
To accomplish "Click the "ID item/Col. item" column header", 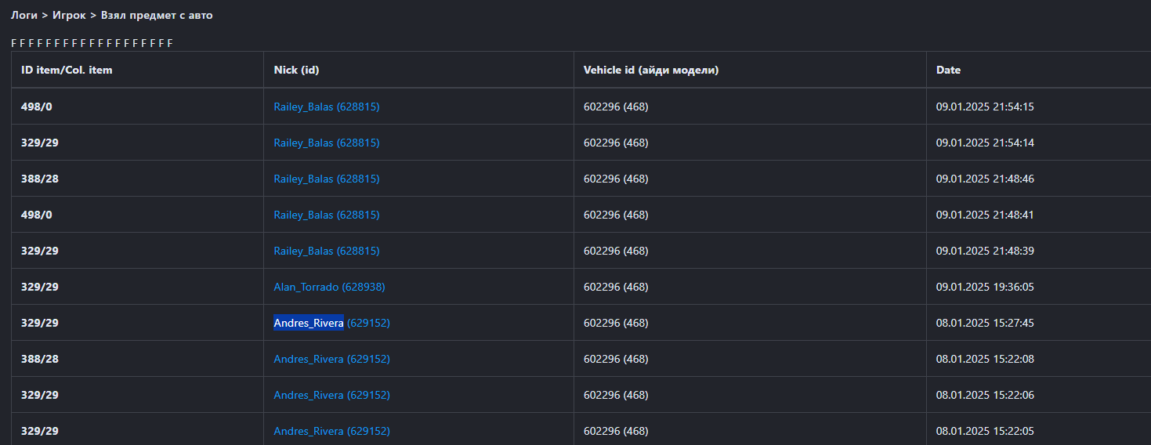I will pos(67,70).
